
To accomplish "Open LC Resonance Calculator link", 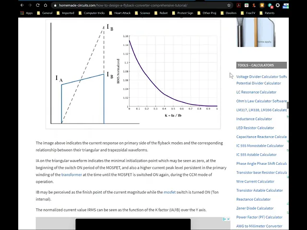I will pyautogui.click(x=256, y=92).
